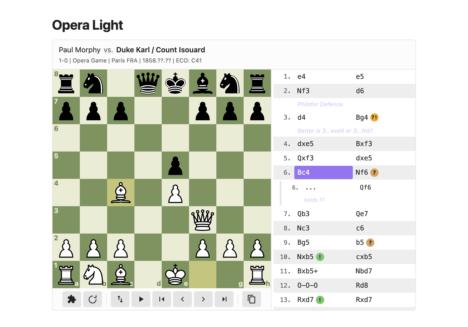Open the puzzle piece plugin button
The height and width of the screenshot is (327, 468).
(72, 299)
